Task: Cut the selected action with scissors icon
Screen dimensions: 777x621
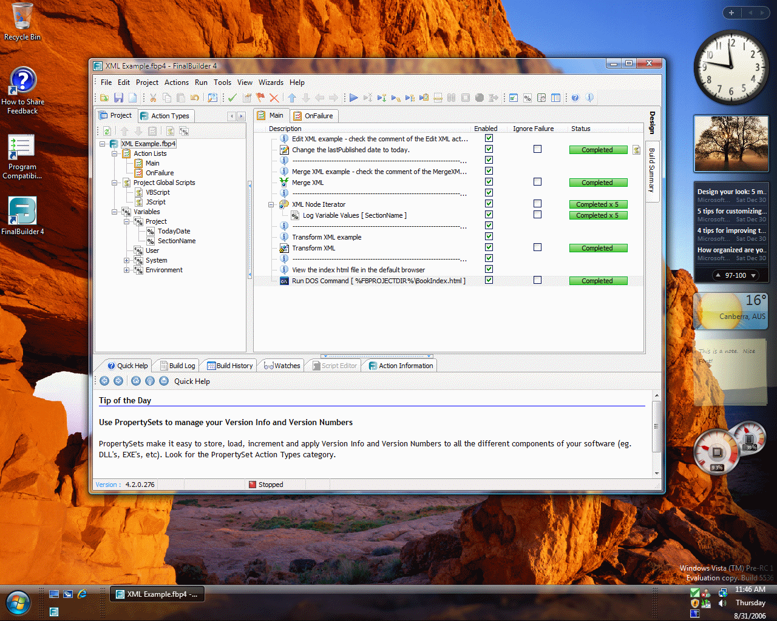Action: (153, 98)
